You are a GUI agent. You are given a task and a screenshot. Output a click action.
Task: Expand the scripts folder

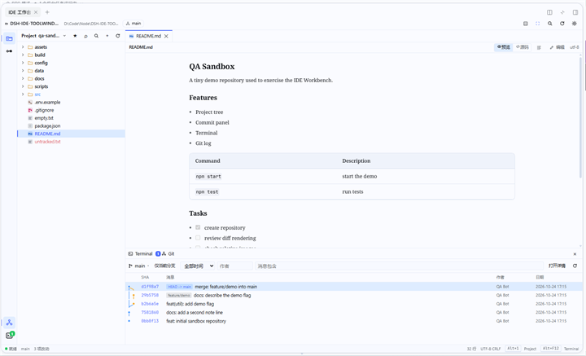pyautogui.click(x=23, y=86)
